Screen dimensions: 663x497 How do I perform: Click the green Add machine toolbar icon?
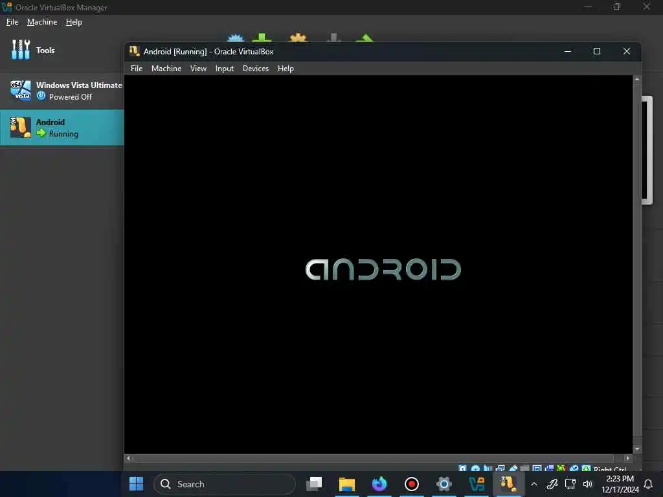(x=262, y=38)
